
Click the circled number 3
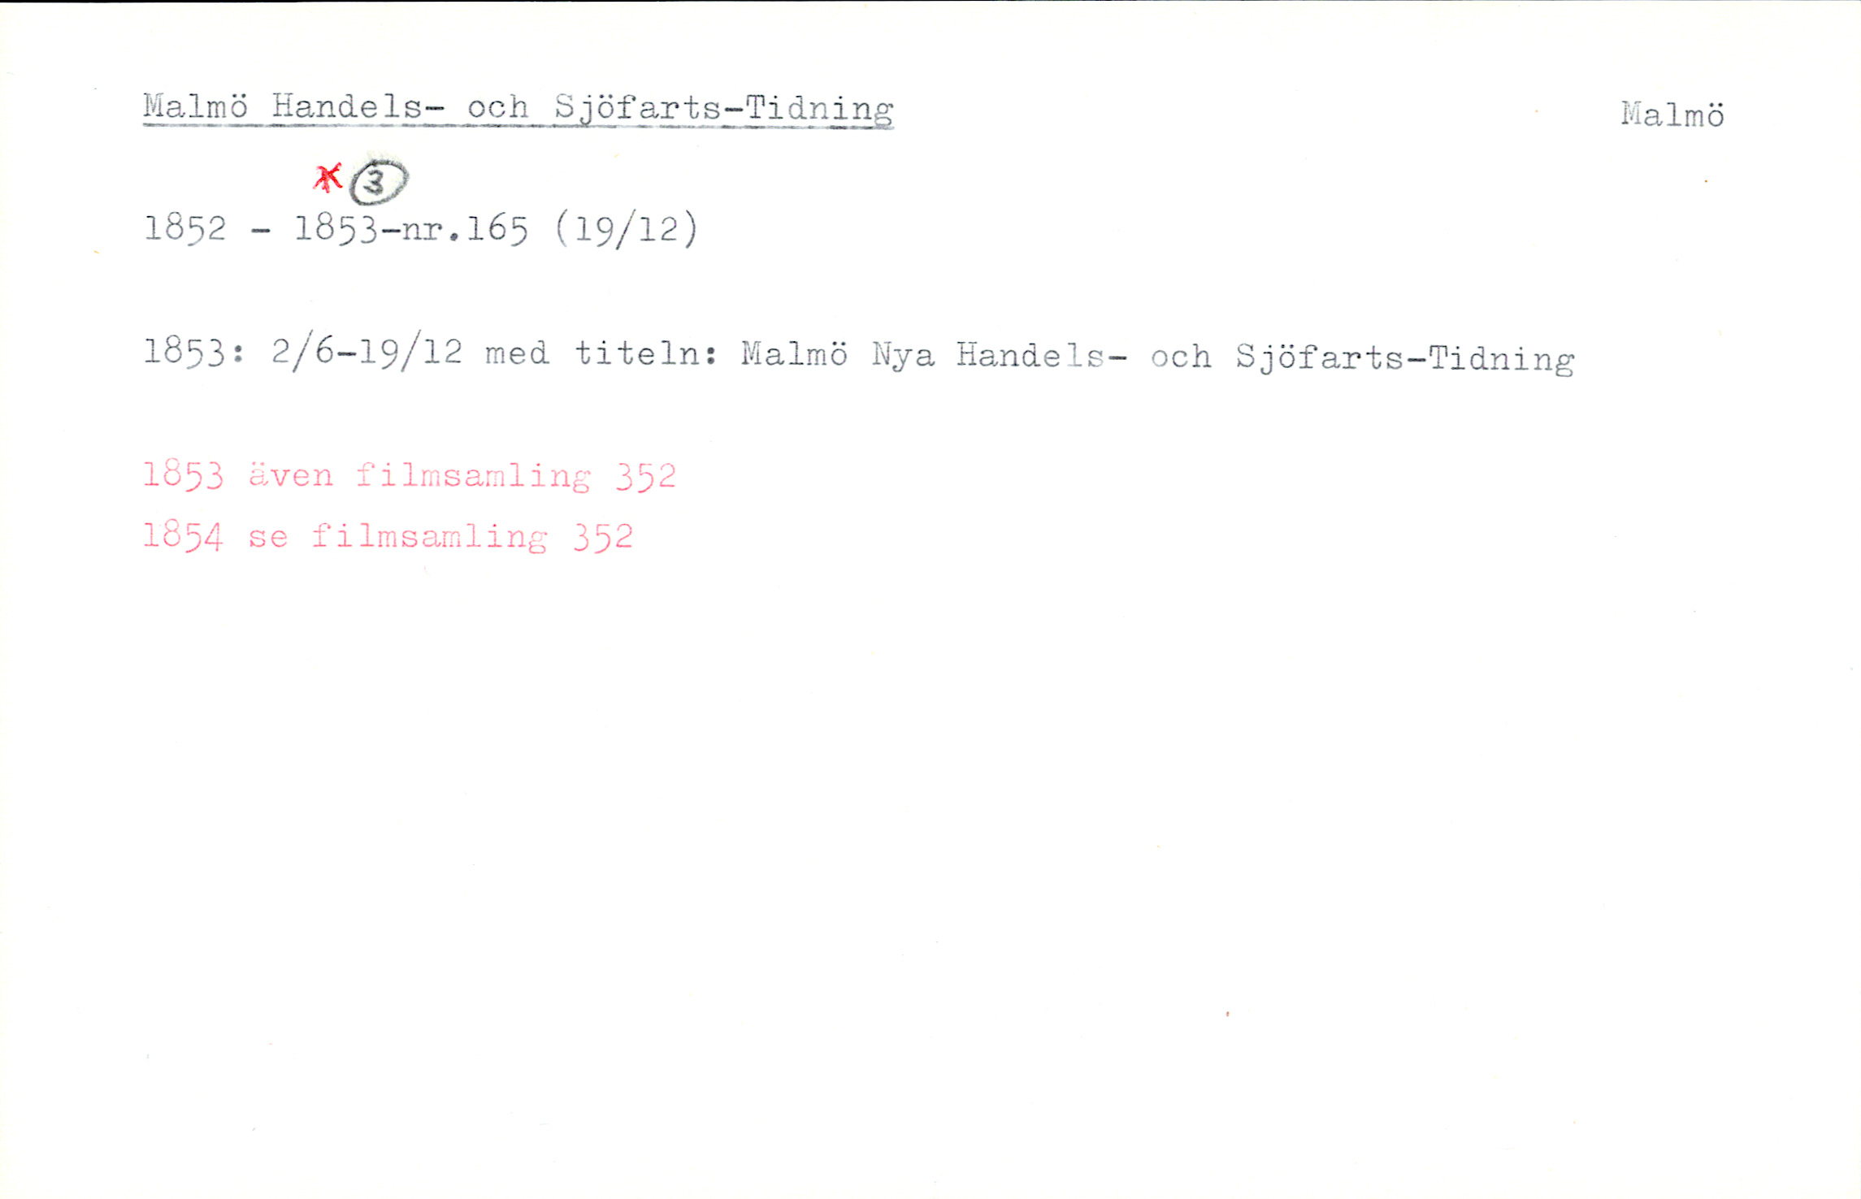pos(378,182)
